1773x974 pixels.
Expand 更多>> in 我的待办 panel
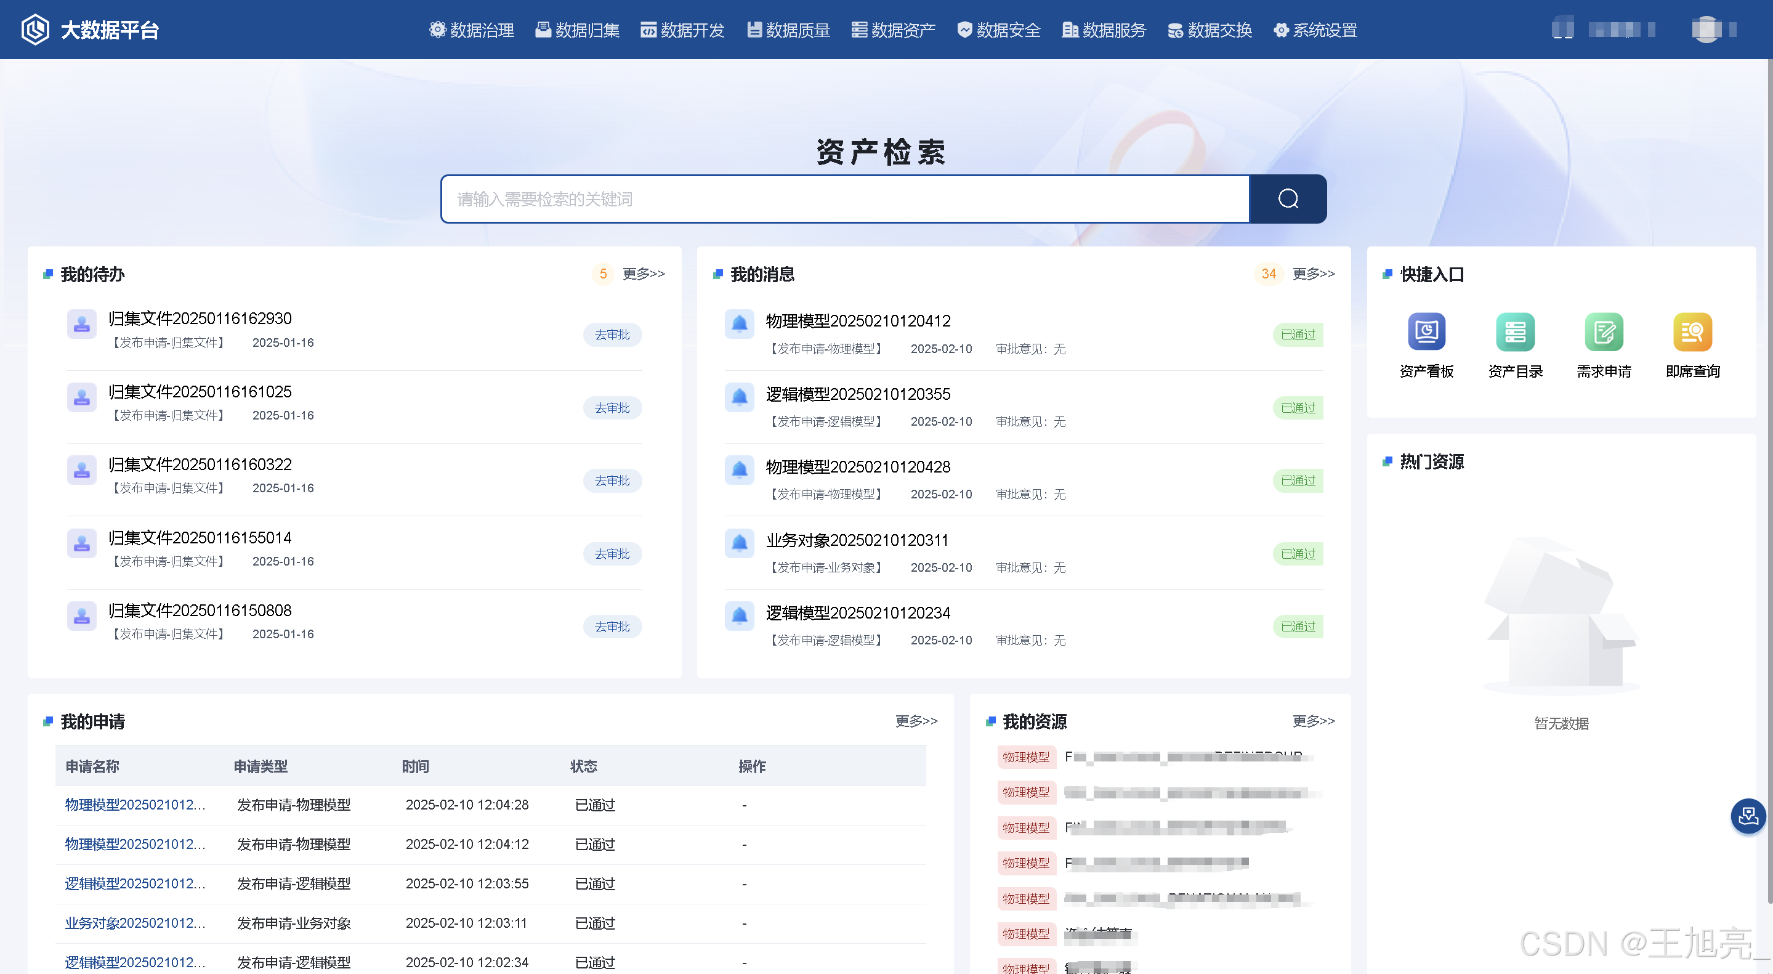[644, 274]
